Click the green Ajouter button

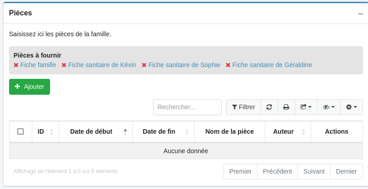30,87
